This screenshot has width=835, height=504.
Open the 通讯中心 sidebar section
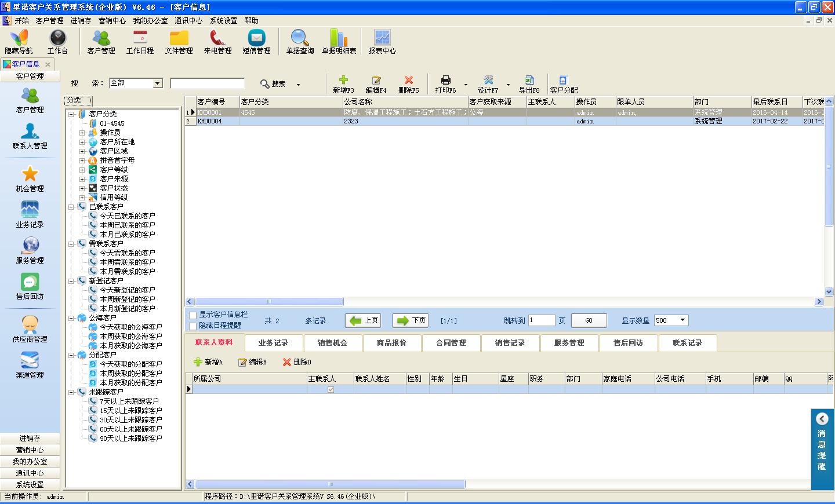coord(30,473)
